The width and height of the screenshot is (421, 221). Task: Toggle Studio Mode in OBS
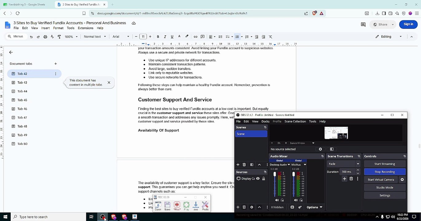[x=385, y=188]
